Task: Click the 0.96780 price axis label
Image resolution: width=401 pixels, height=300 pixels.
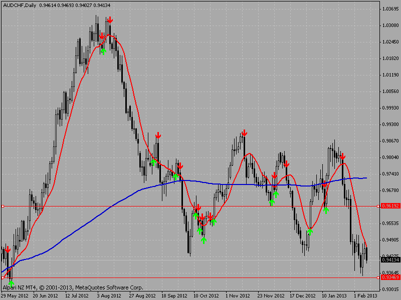Action: [x=390, y=190]
